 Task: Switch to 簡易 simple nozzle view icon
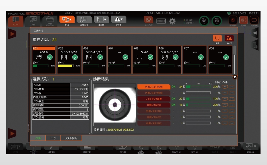coord(218,39)
